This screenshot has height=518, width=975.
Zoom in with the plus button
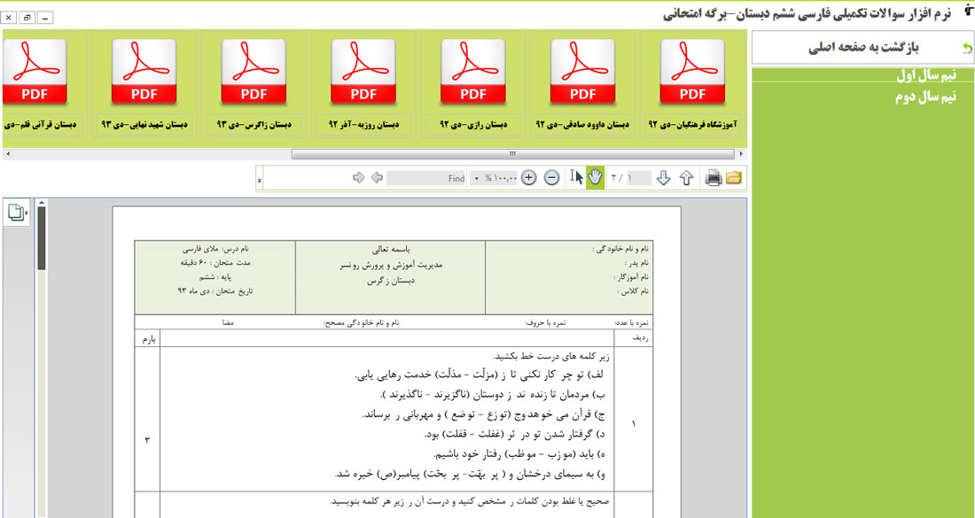point(529,178)
